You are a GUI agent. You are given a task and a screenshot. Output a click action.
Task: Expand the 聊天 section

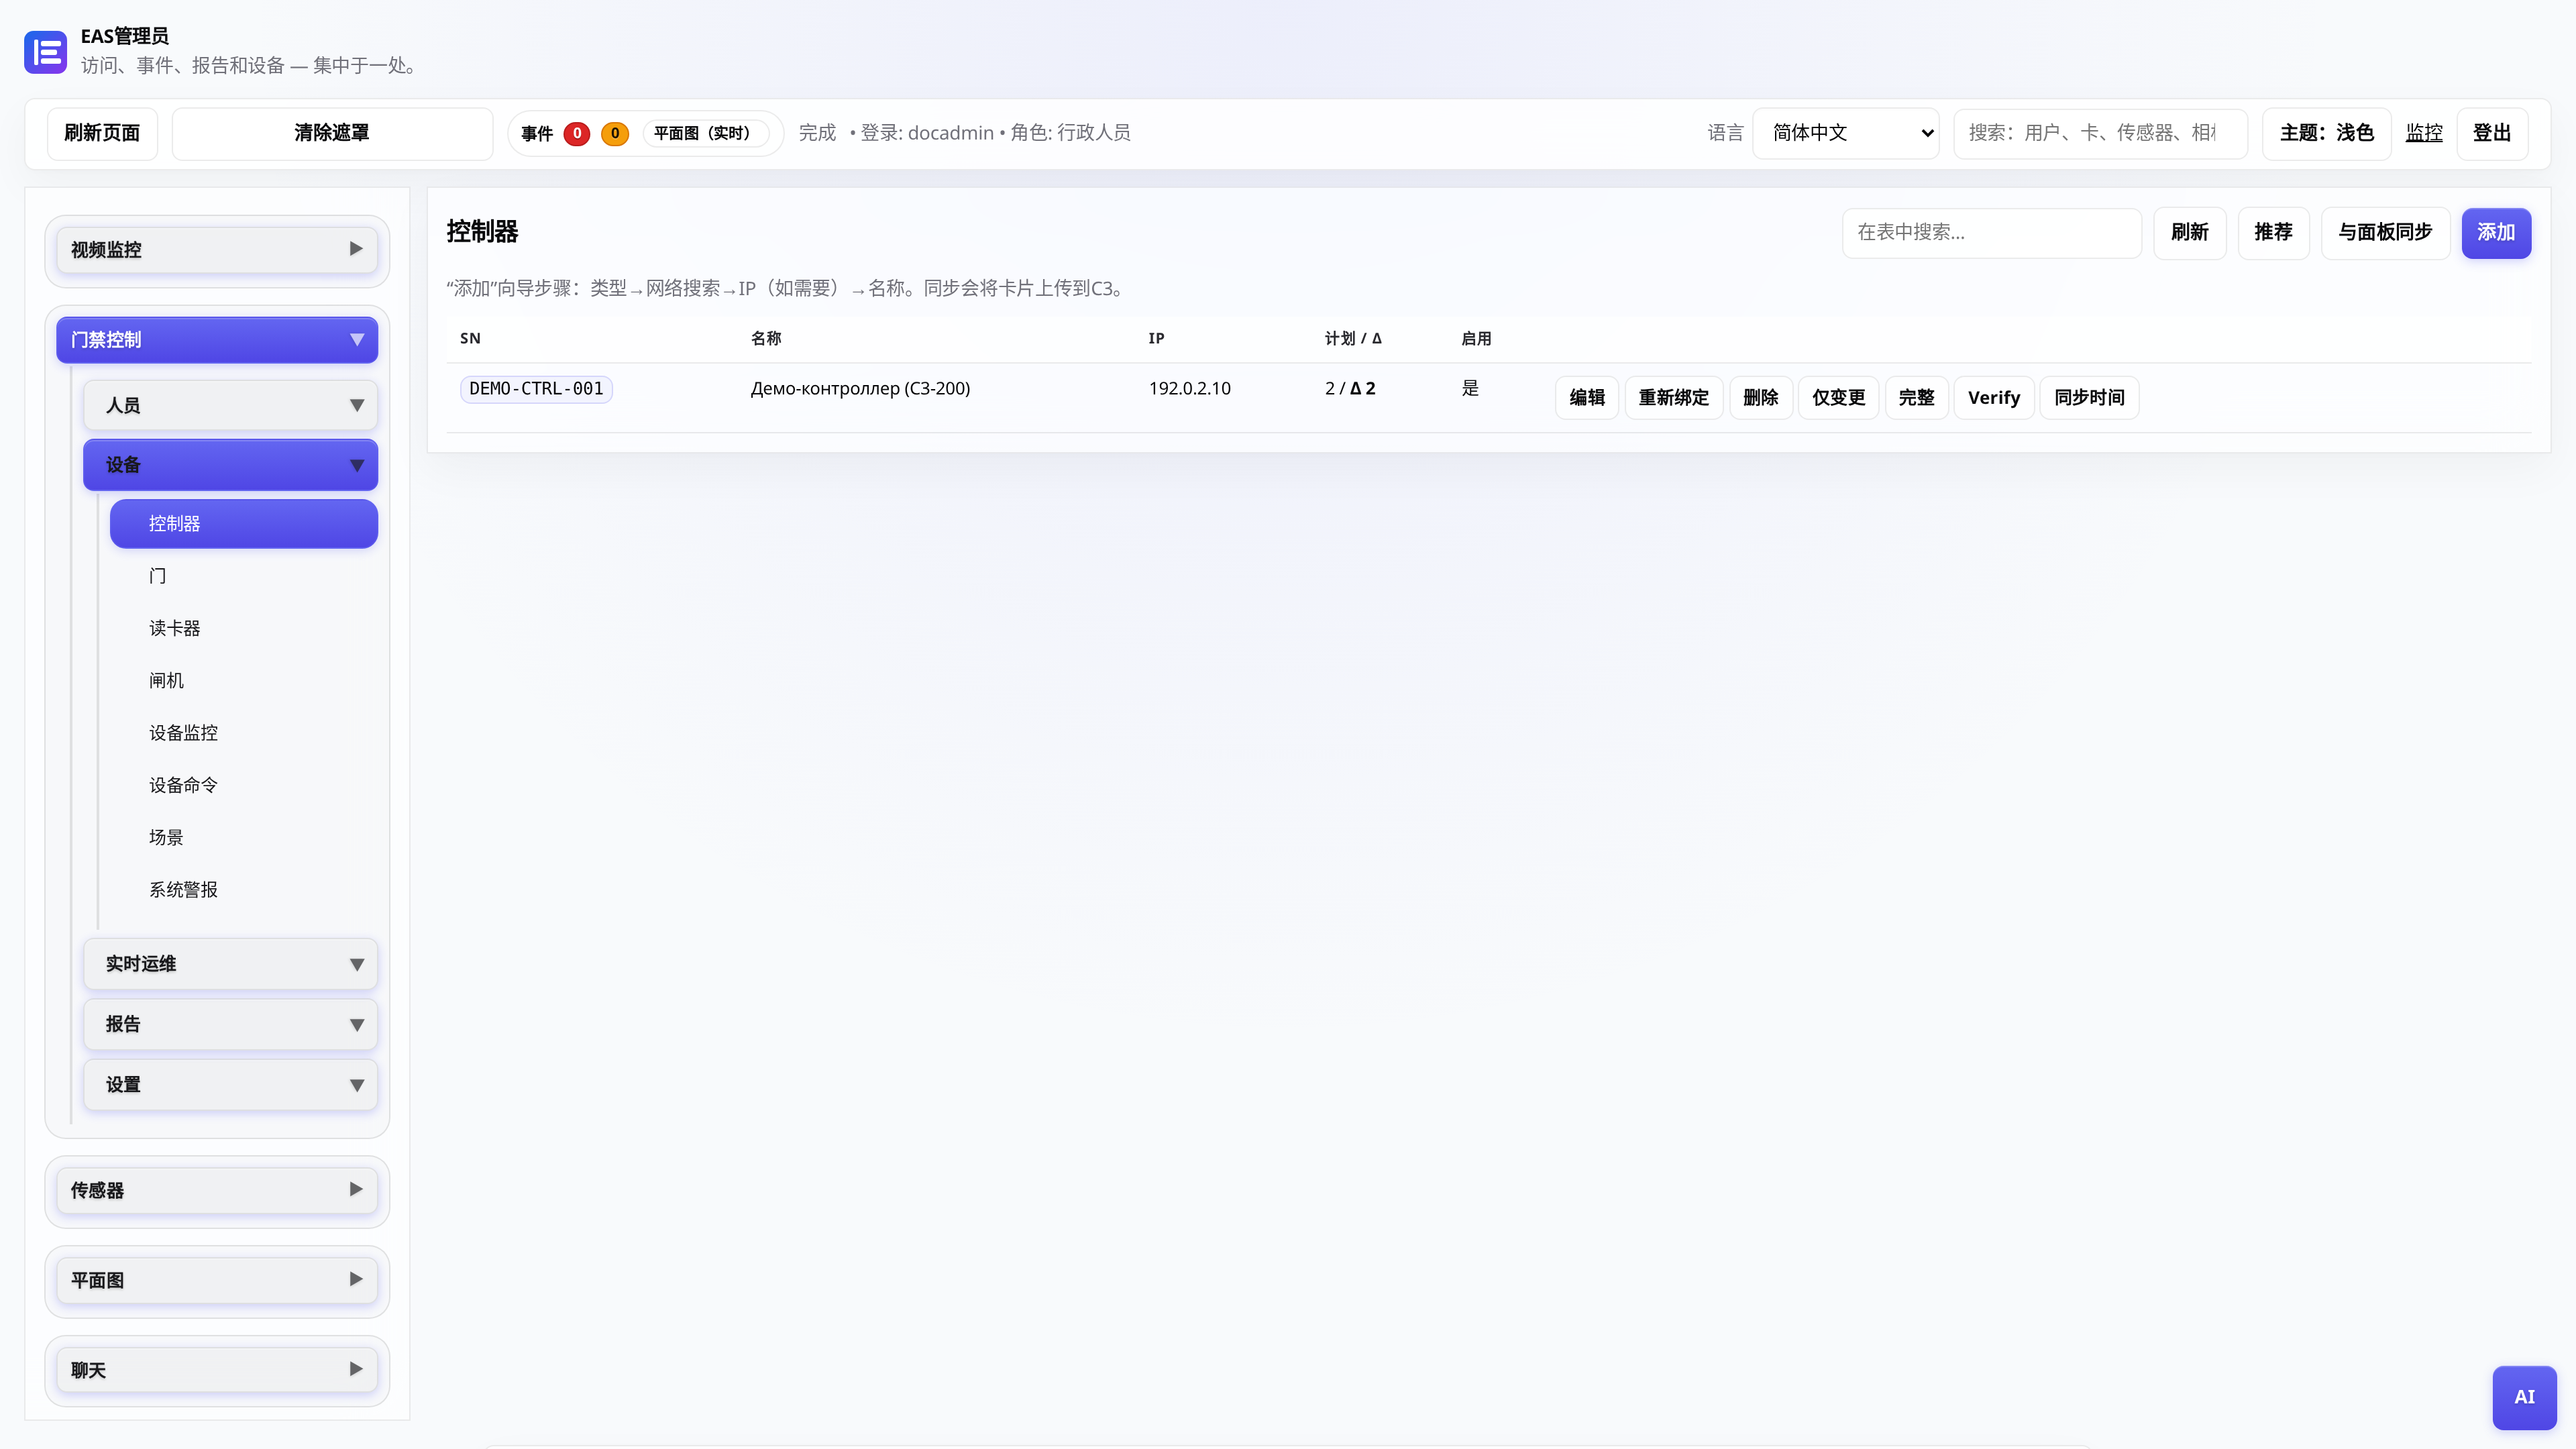pos(217,1370)
